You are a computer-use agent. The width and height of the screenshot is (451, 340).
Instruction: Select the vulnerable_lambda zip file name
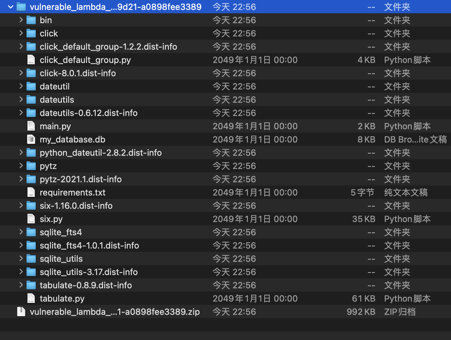(x=115, y=312)
